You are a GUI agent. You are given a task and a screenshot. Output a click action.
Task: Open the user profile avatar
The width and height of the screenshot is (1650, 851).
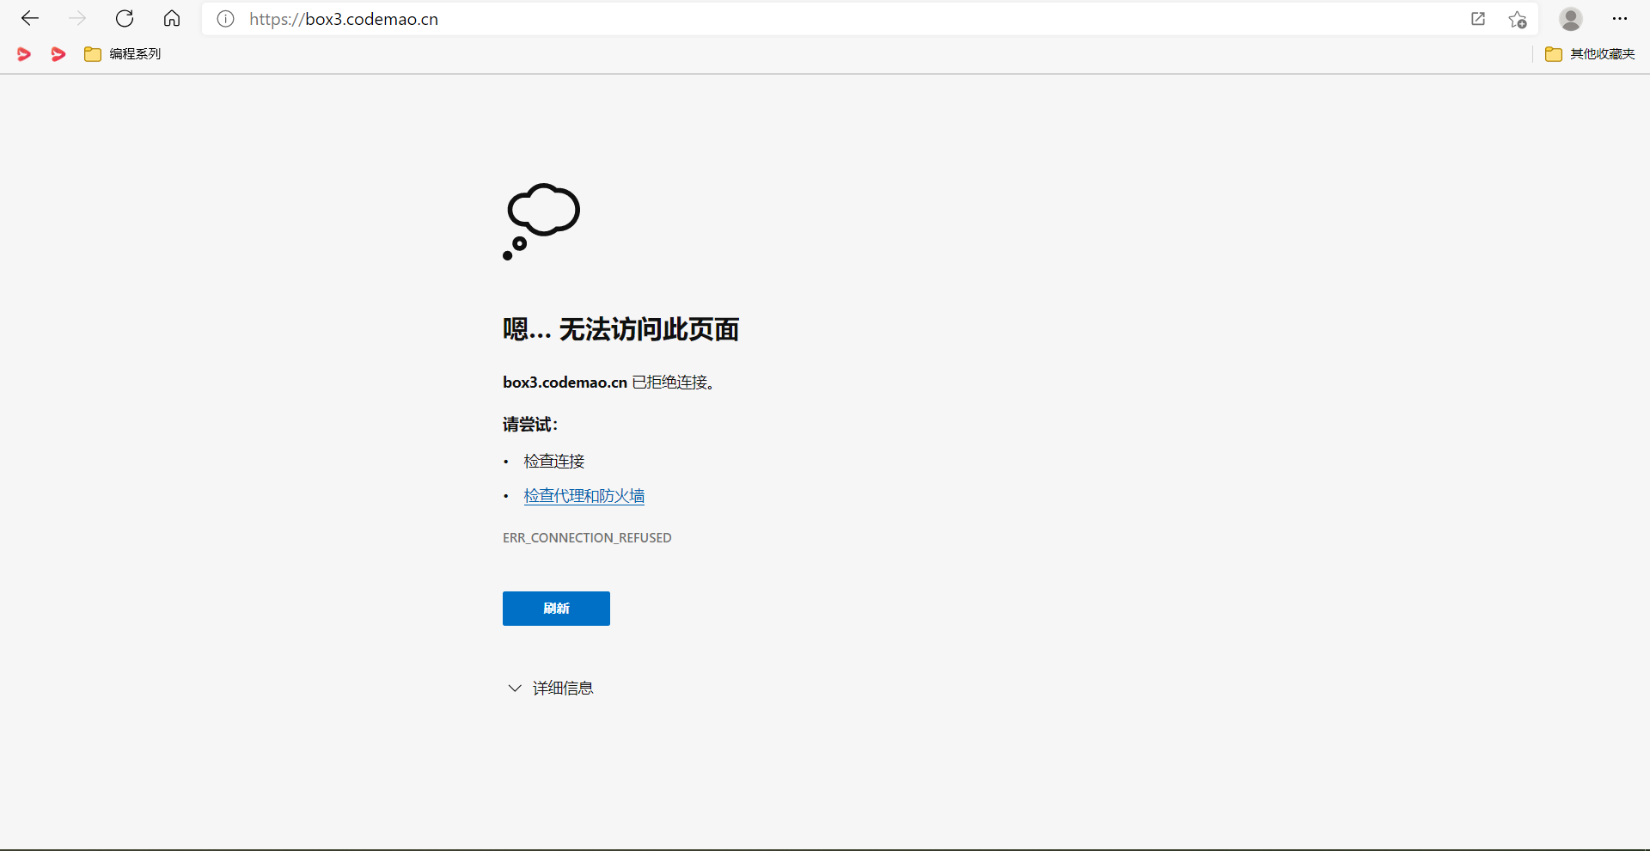1571,19
